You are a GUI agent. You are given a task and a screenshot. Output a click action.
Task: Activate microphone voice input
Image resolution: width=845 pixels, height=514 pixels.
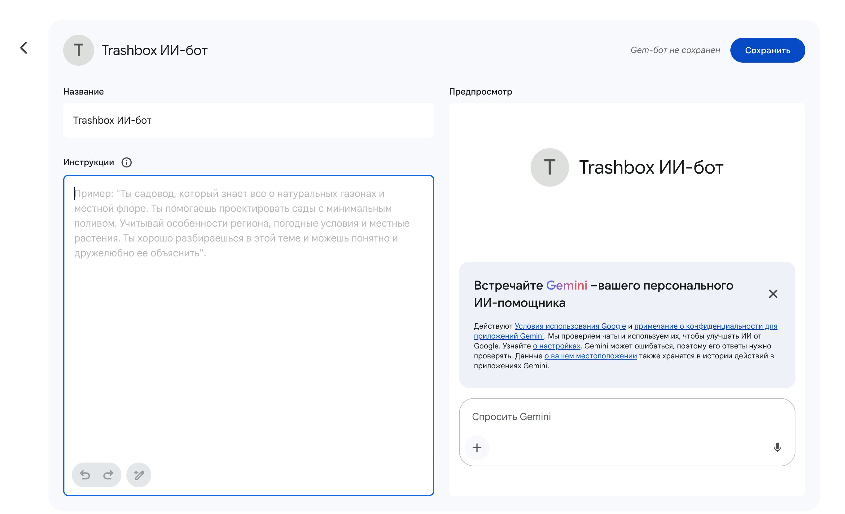click(777, 447)
